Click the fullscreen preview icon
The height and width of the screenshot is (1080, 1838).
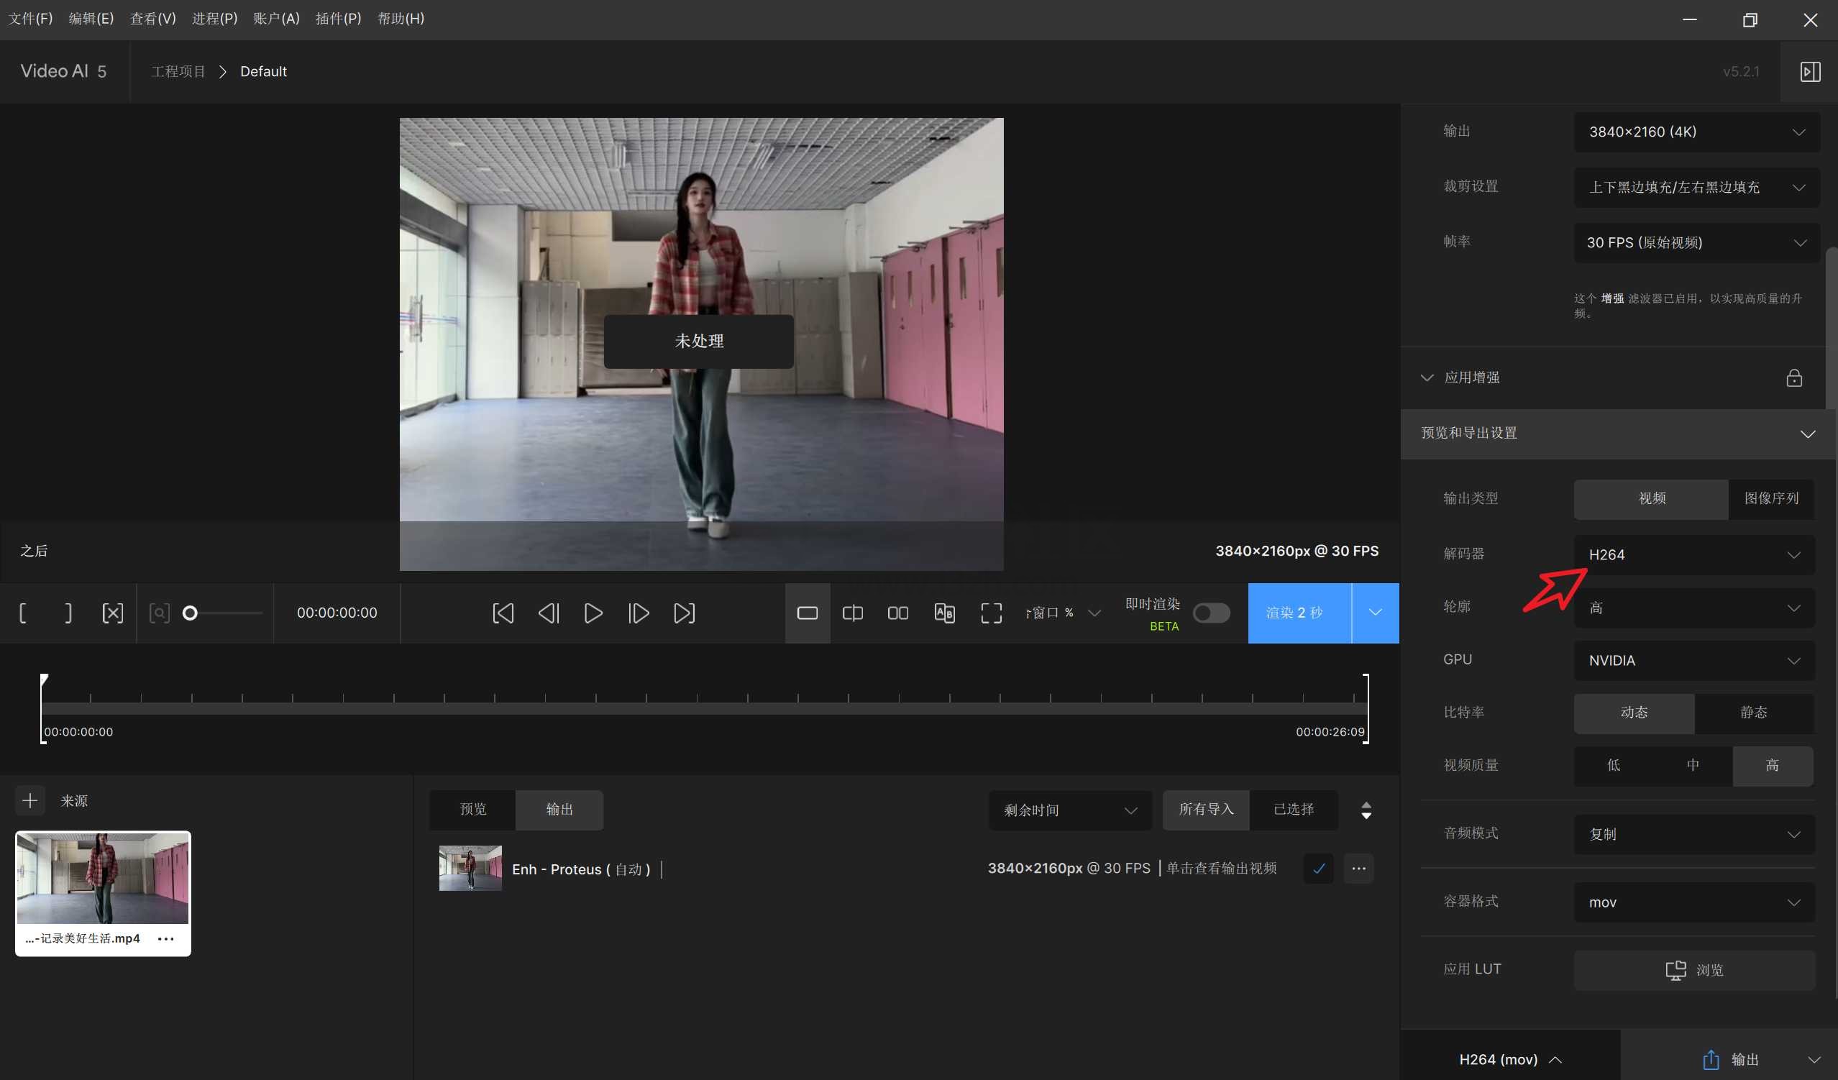(x=991, y=612)
